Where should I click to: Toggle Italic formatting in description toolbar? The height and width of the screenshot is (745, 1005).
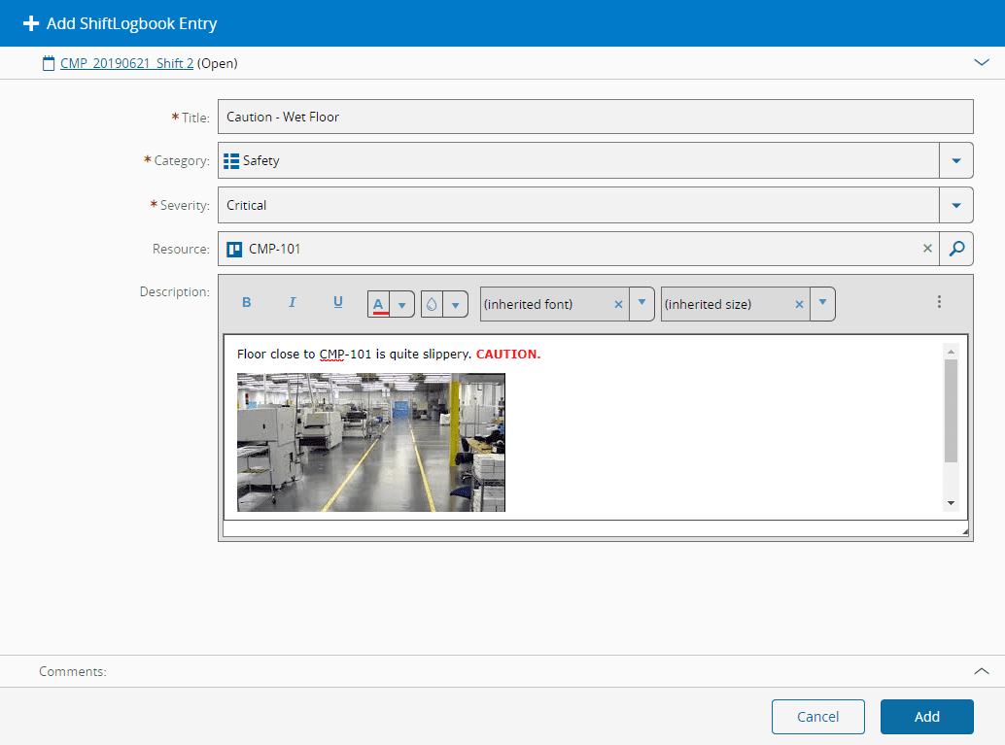click(x=292, y=303)
